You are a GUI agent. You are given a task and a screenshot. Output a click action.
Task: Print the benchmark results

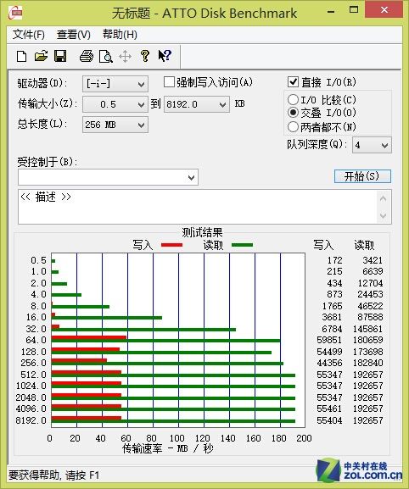tap(87, 57)
